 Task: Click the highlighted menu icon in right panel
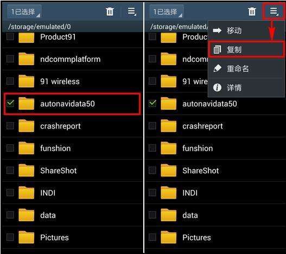274,12
